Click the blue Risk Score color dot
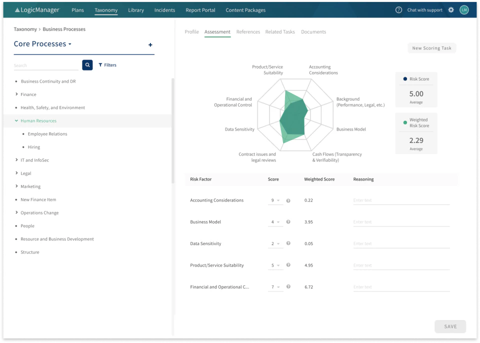The width and height of the screenshot is (480, 343). tap(405, 78)
